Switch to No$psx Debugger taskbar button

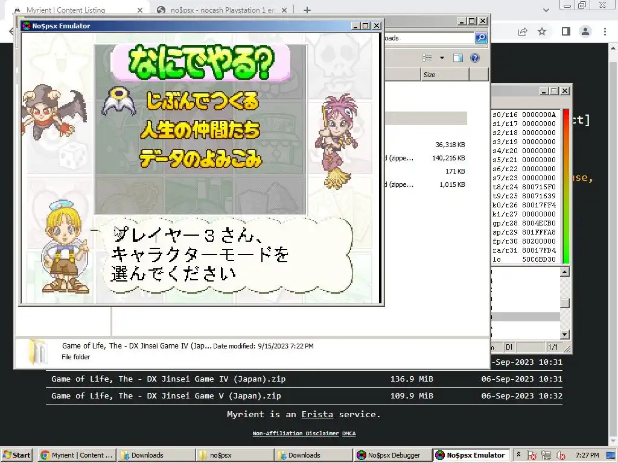(392, 455)
